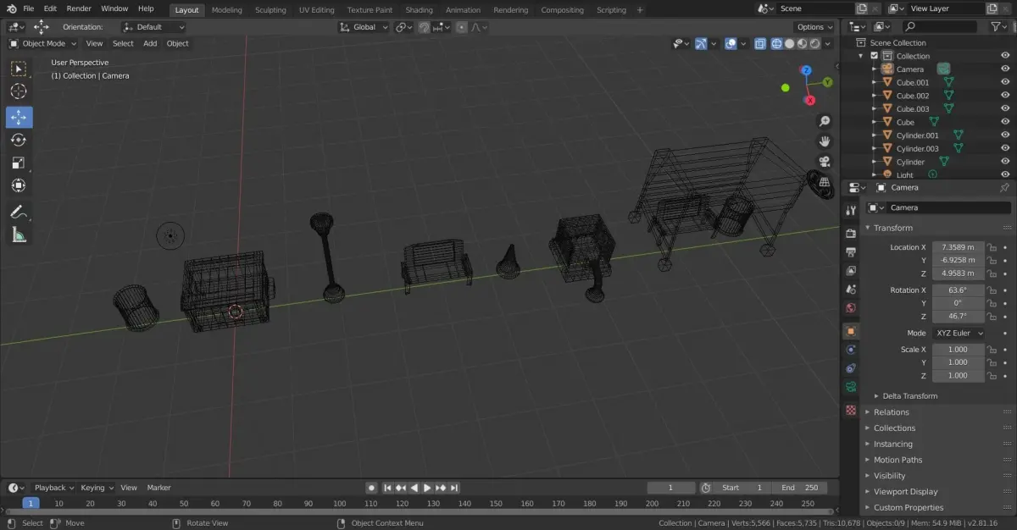Lock the Location X property

[x=991, y=247]
